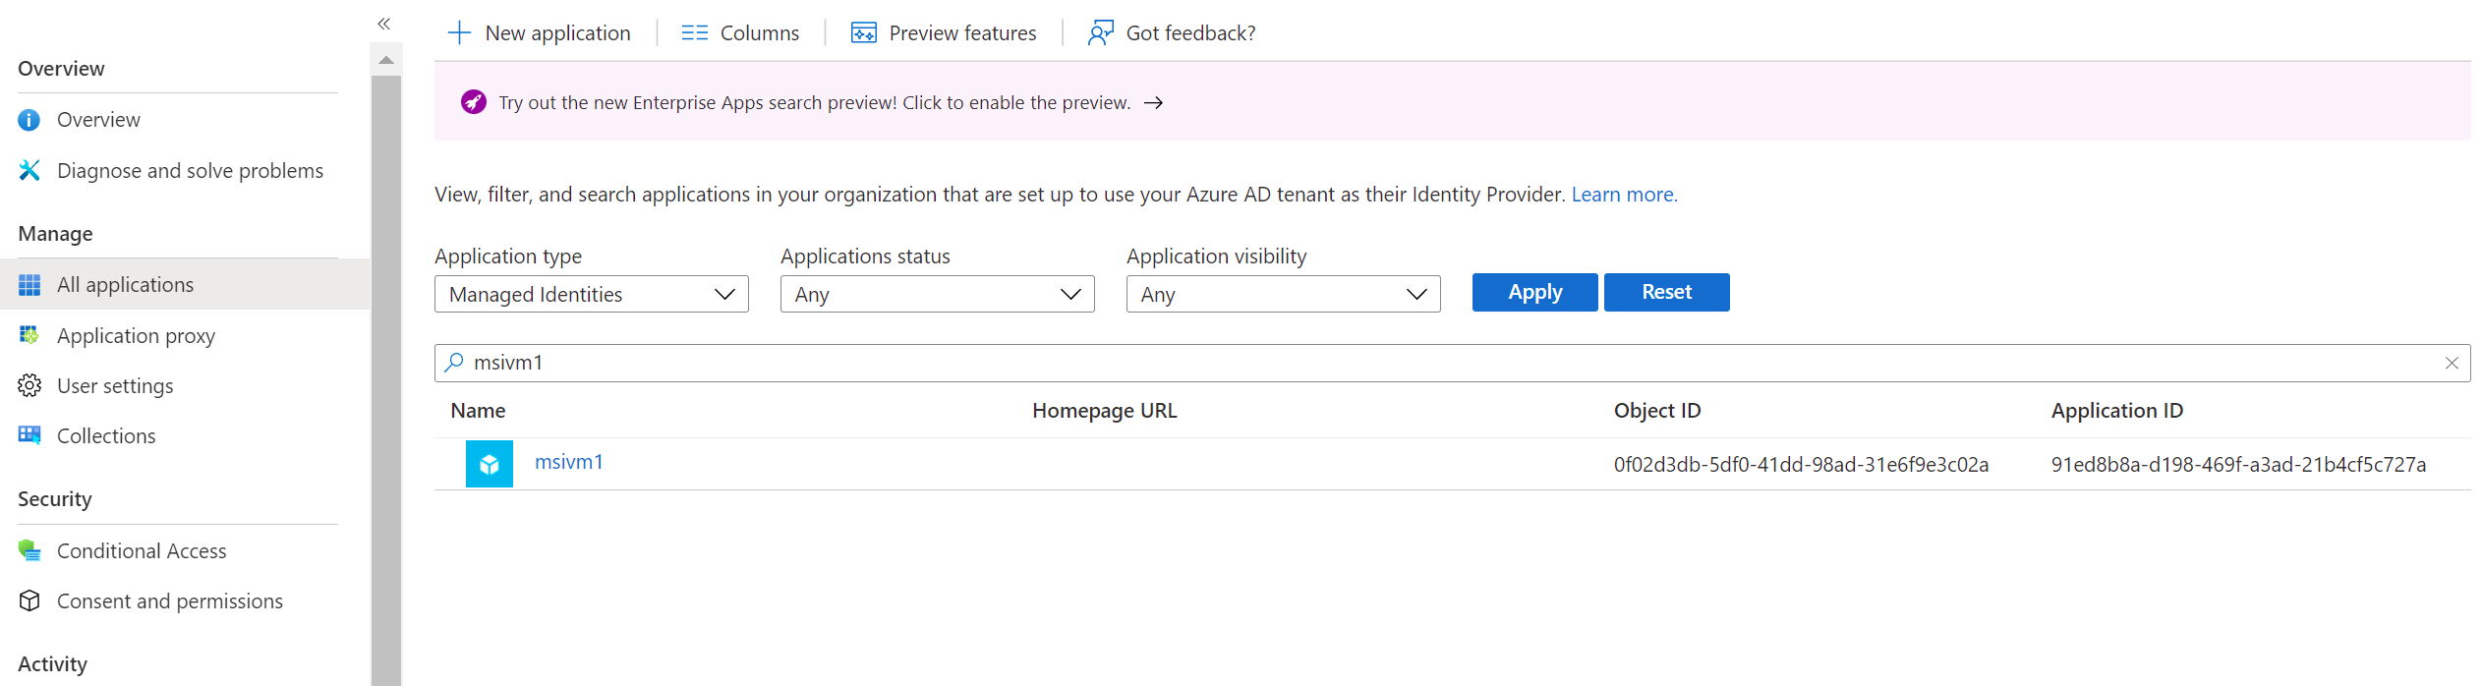
Task: Click the New application plus icon
Action: click(459, 33)
